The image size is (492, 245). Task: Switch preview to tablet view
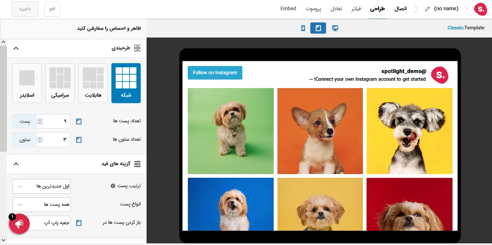[318, 28]
